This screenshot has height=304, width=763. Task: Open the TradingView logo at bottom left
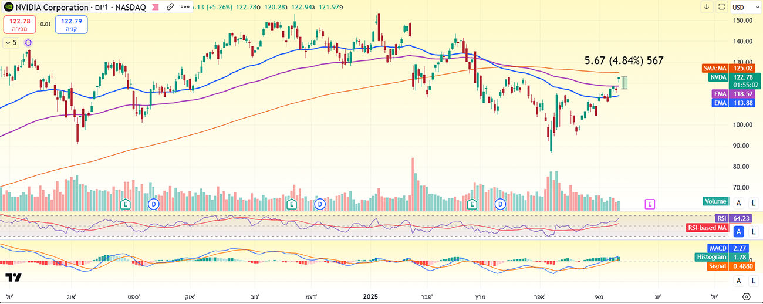point(13,277)
